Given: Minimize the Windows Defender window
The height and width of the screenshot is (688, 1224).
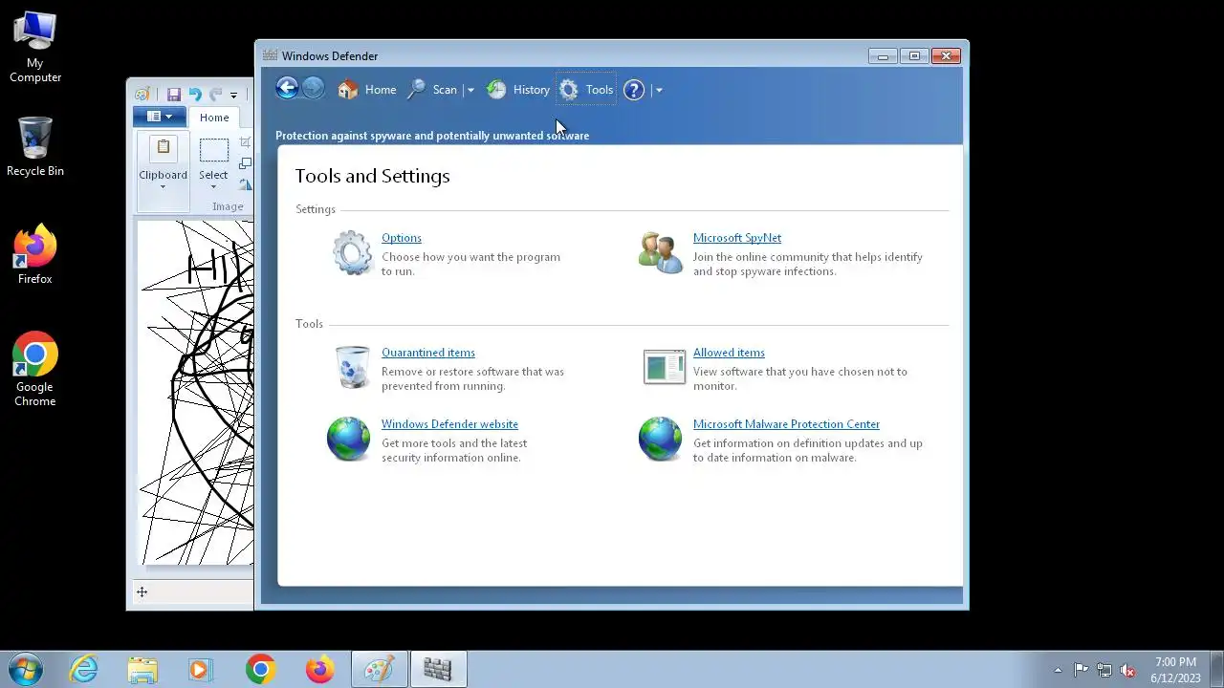Looking at the screenshot, I should (883, 55).
